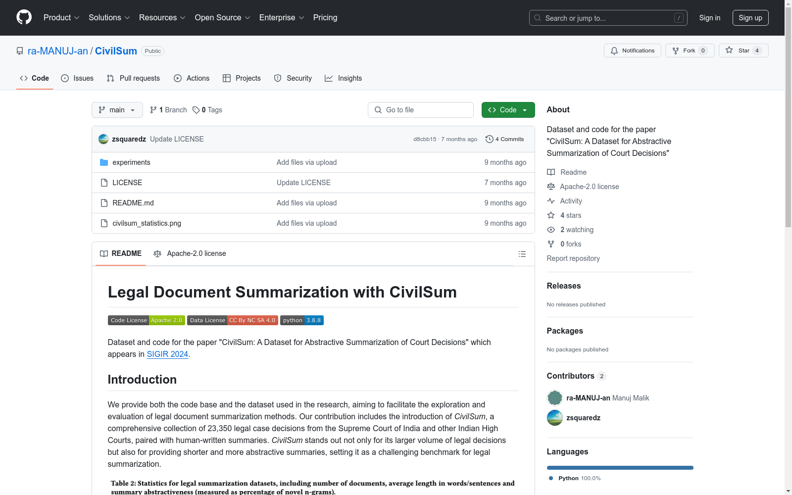Screen dimensions: 792x495
Task: Open the README outline list icon
Action: click(522, 254)
